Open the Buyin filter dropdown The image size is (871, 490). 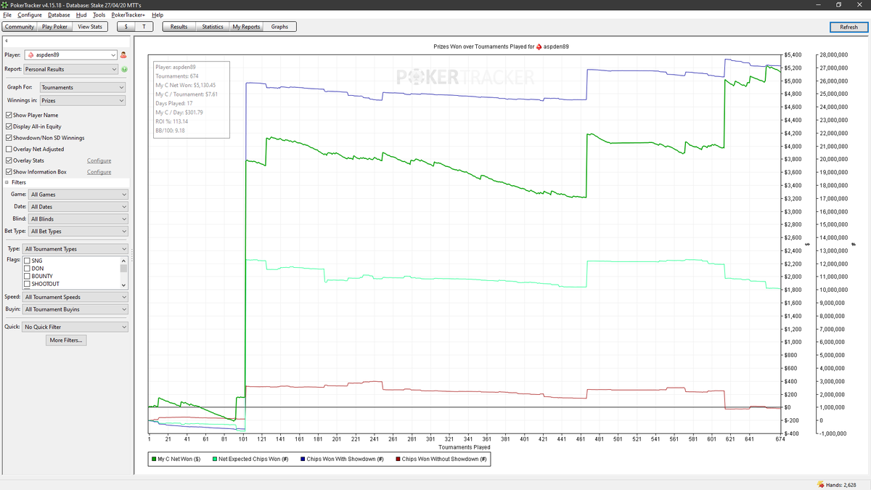coord(75,309)
